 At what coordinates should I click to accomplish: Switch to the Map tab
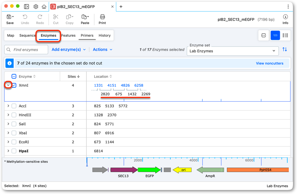[11, 35]
